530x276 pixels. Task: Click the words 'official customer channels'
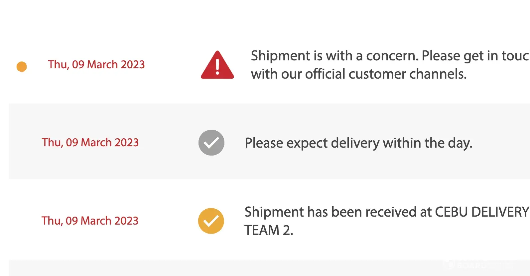tap(386, 74)
